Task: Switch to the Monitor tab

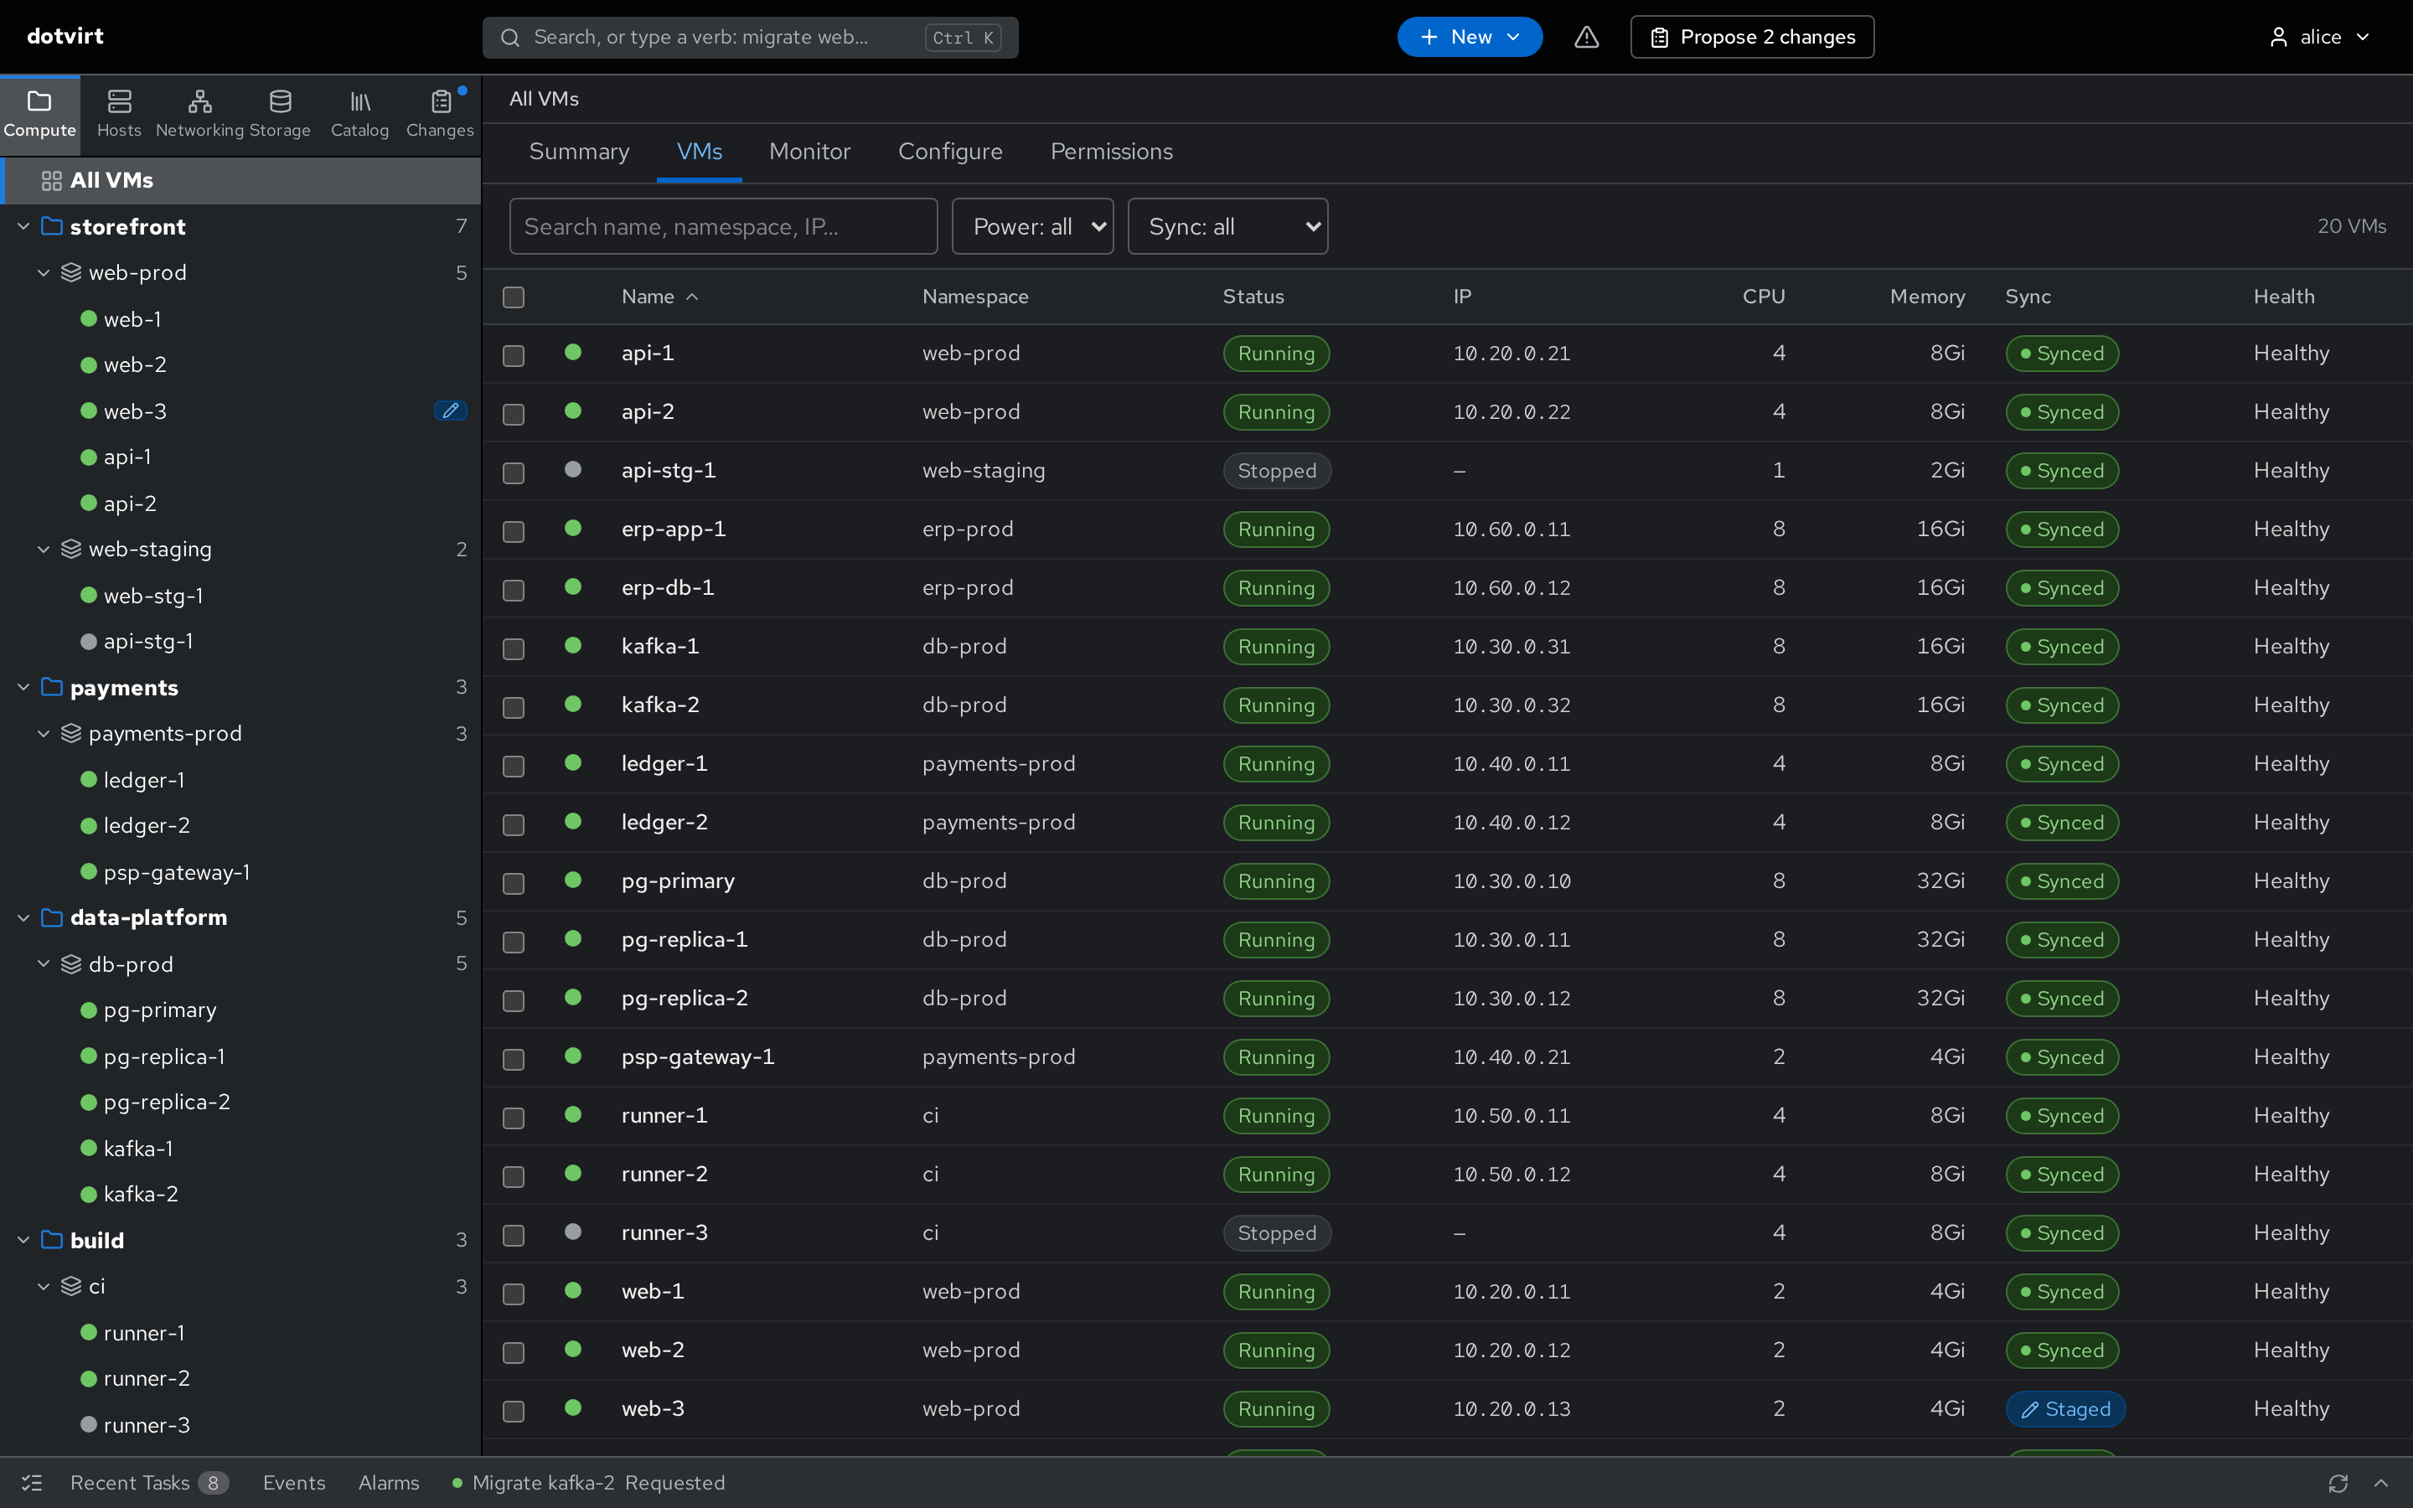Action: 809,152
